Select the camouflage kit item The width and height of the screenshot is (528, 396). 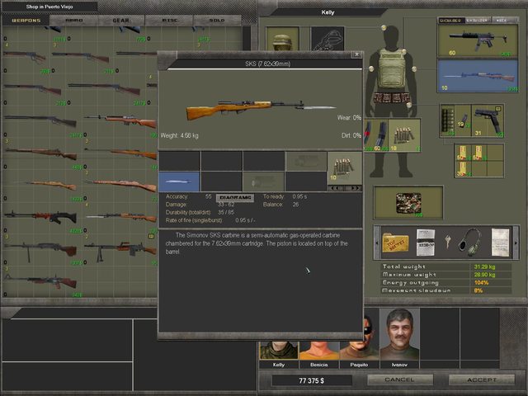point(408,203)
